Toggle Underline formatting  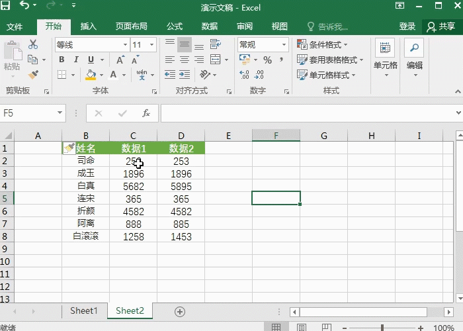[x=91, y=60]
